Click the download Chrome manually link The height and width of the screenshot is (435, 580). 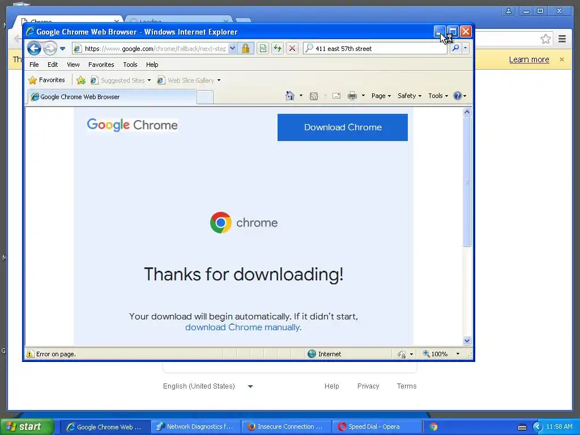click(242, 327)
